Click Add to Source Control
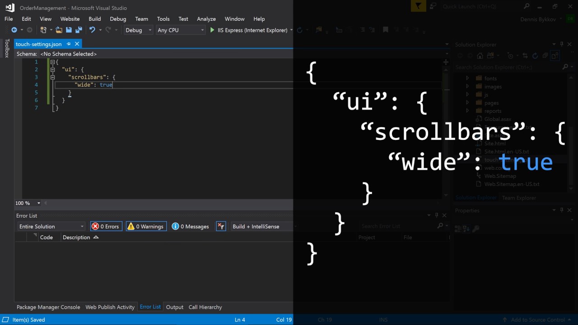 click(x=538, y=320)
